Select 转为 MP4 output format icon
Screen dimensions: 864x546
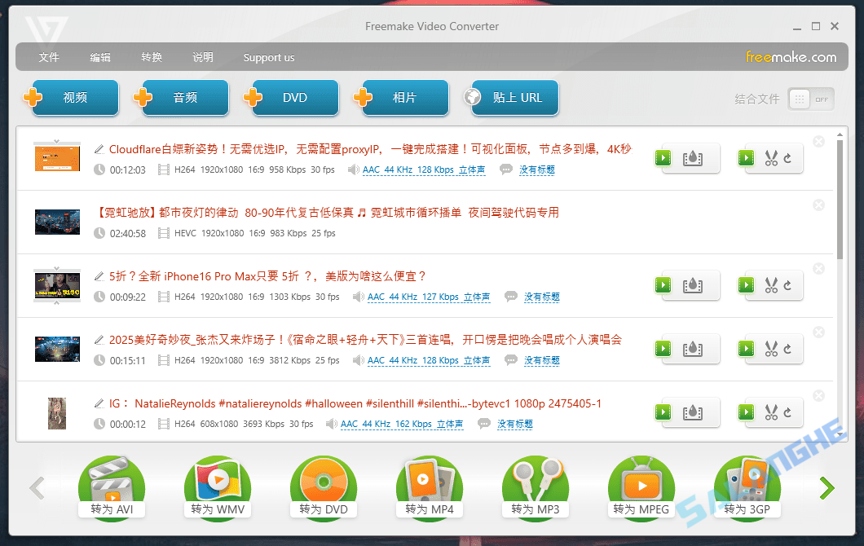point(430,483)
